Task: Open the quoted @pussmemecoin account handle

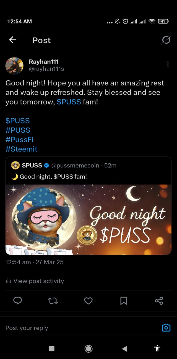Action: [x=75, y=166]
